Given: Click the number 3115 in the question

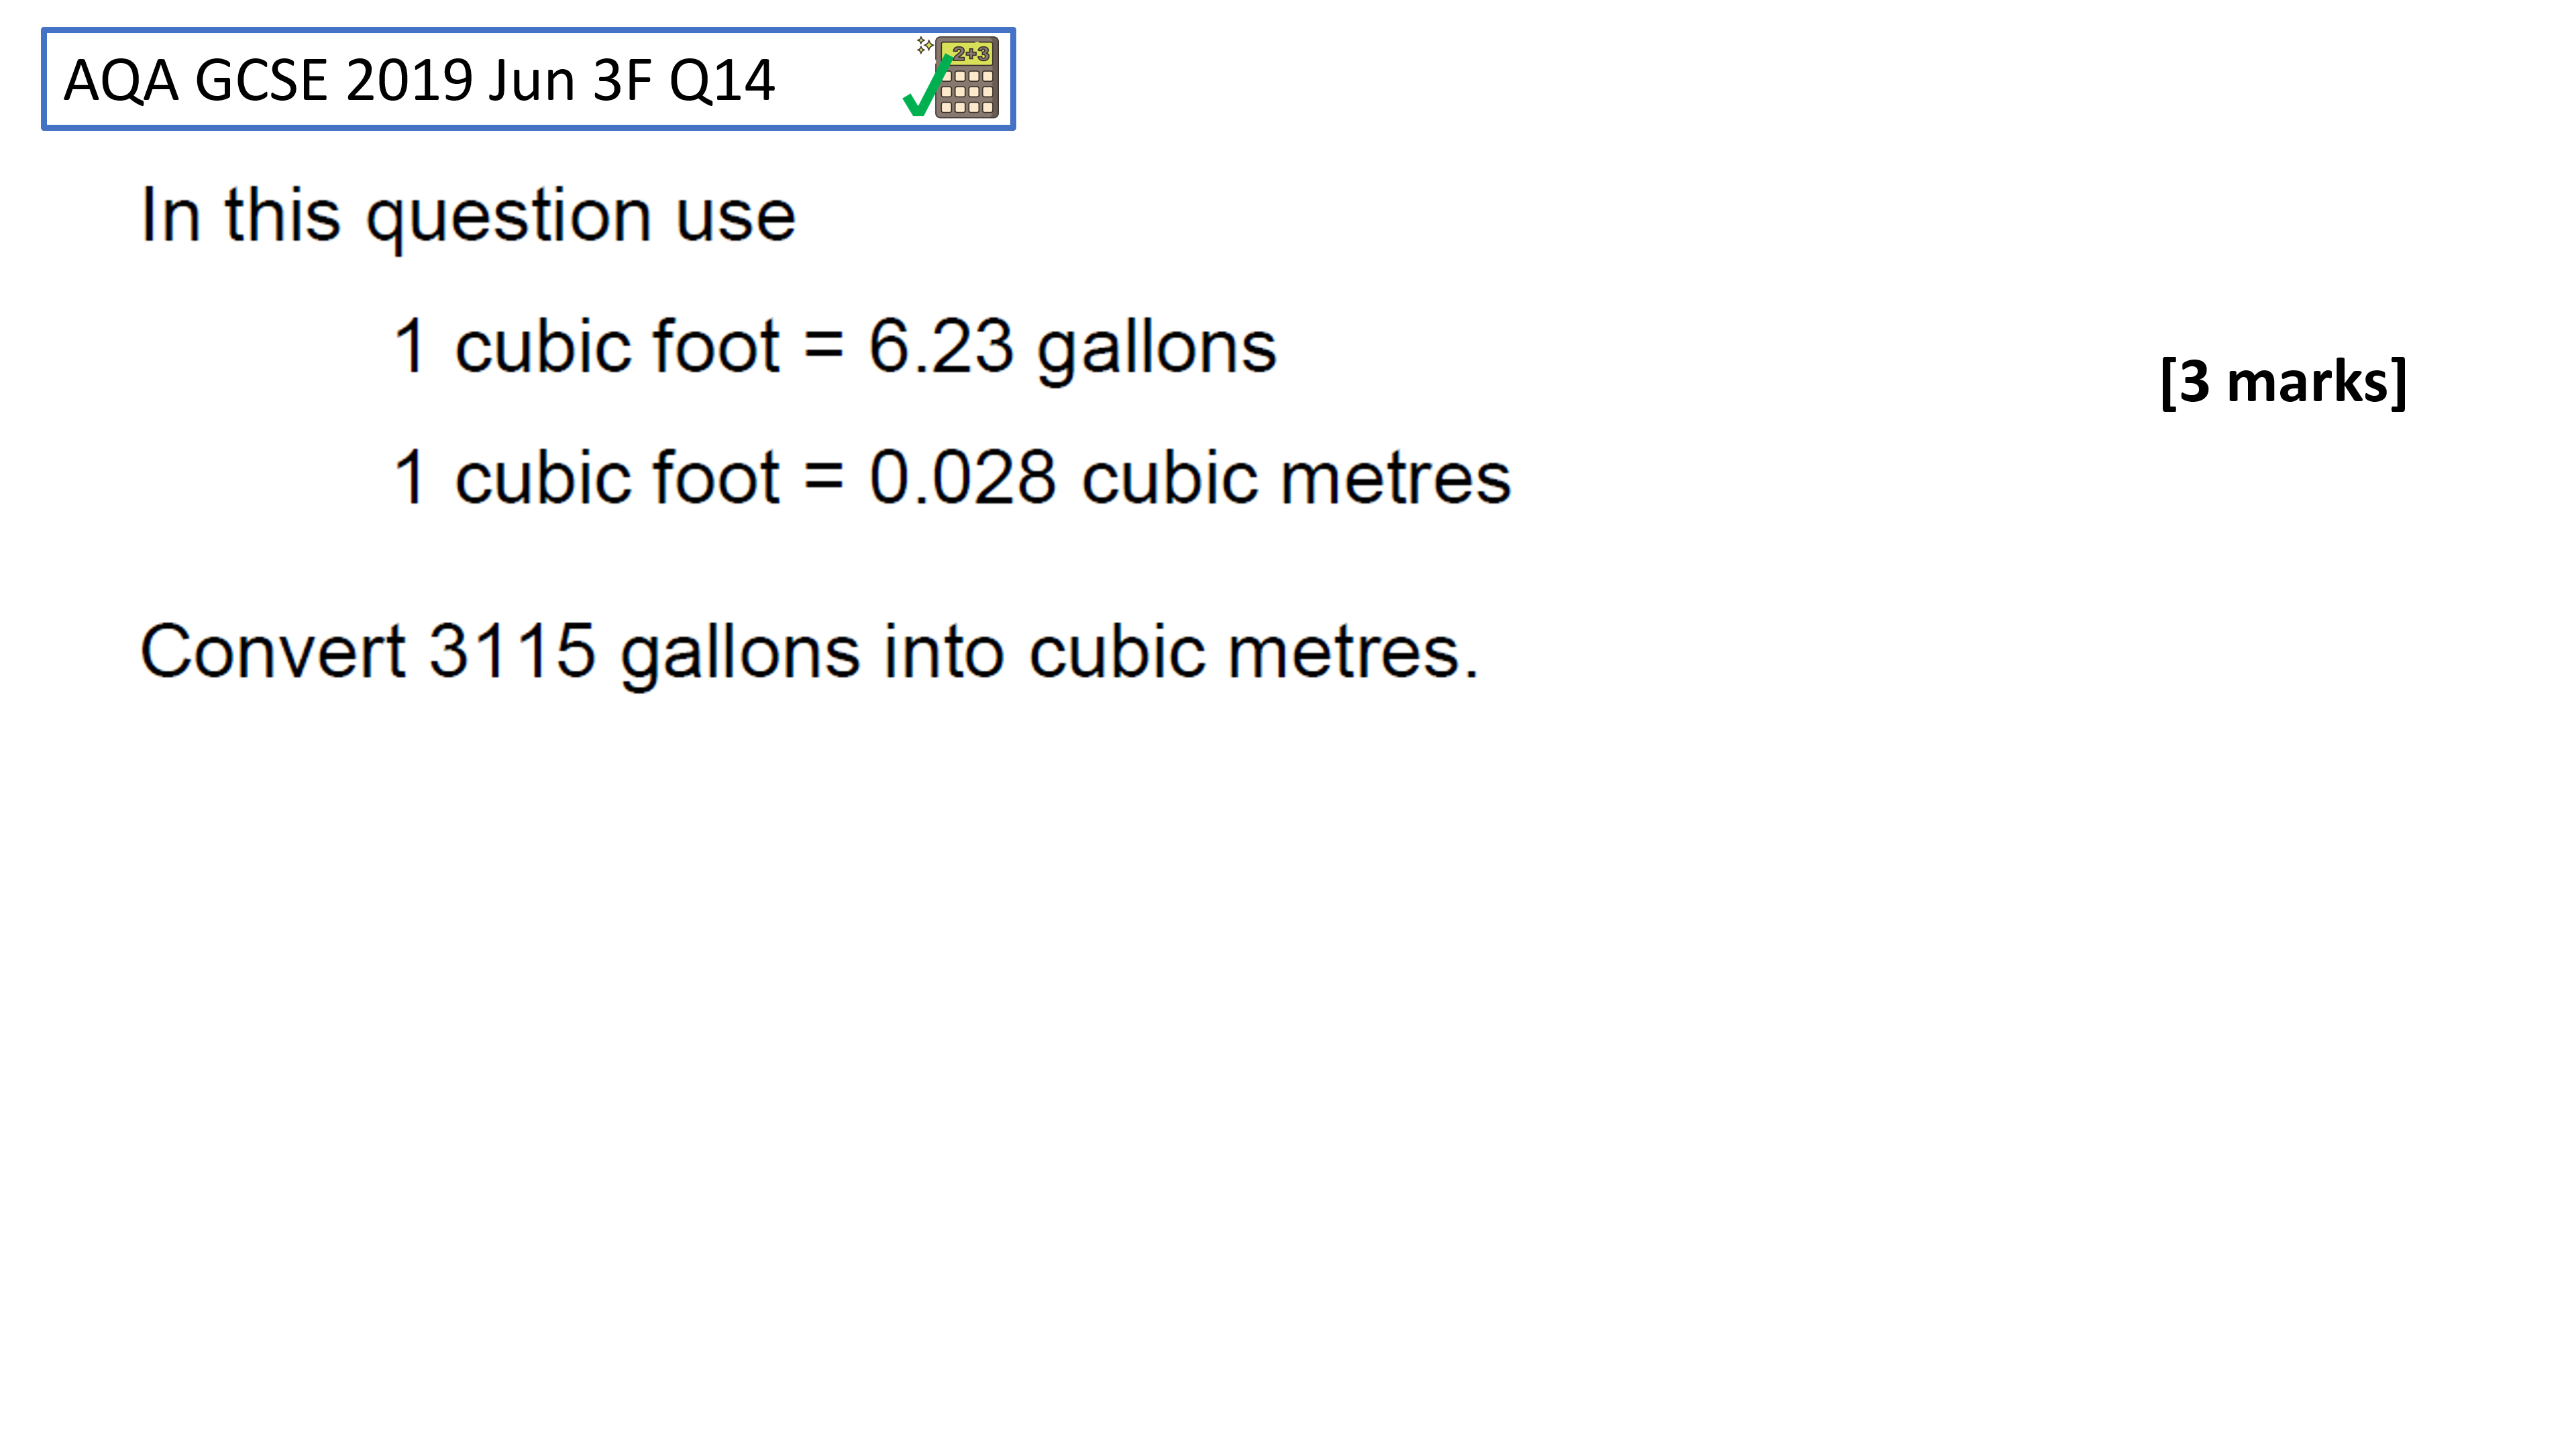Looking at the screenshot, I should click(x=512, y=651).
